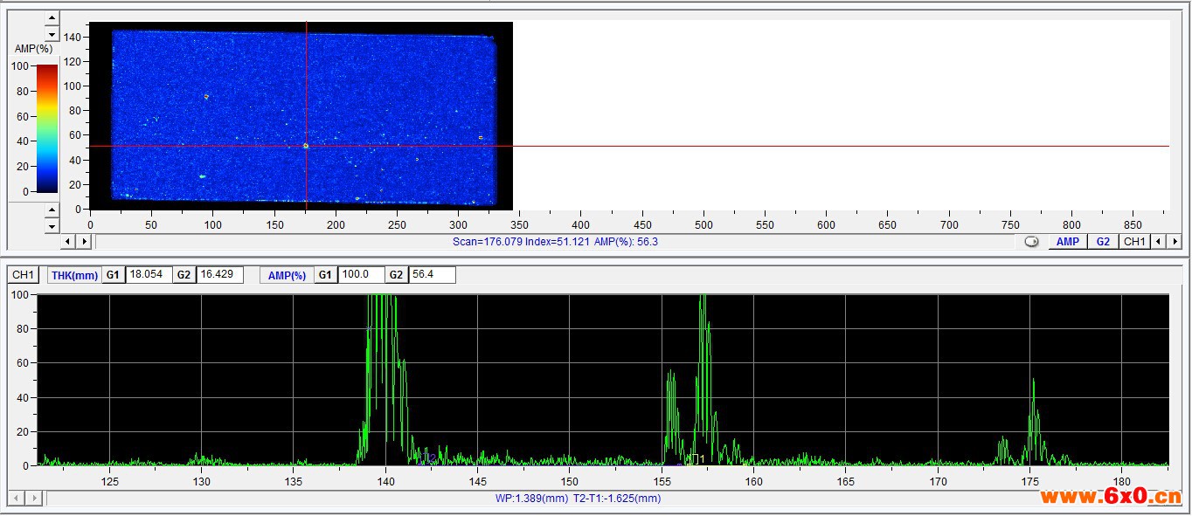Click the bottom-most down arrow under the color scale
This screenshot has width=1192, height=516.
click(x=52, y=226)
